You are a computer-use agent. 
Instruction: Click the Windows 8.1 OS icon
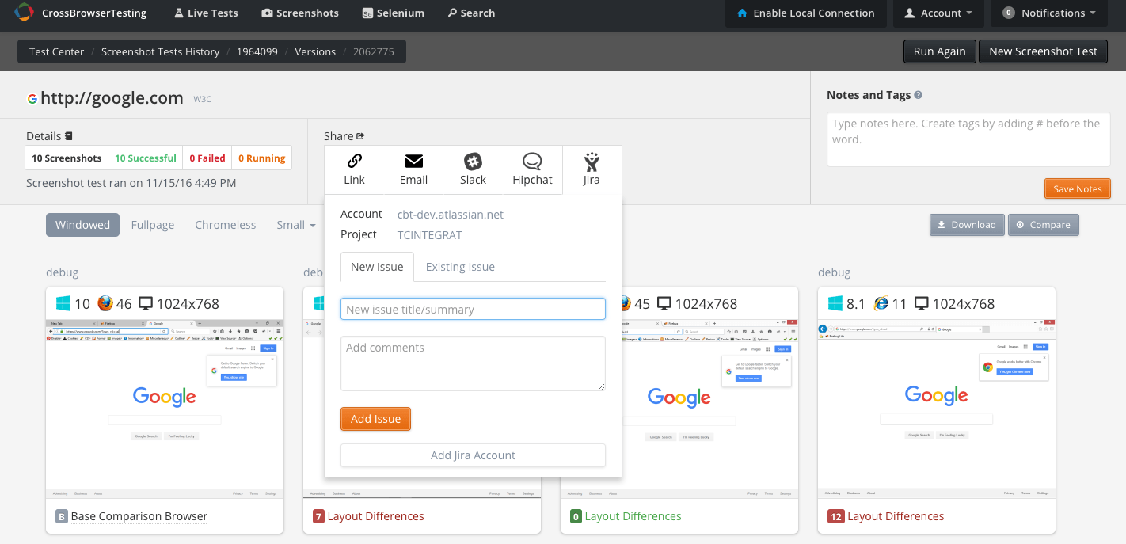coord(835,303)
